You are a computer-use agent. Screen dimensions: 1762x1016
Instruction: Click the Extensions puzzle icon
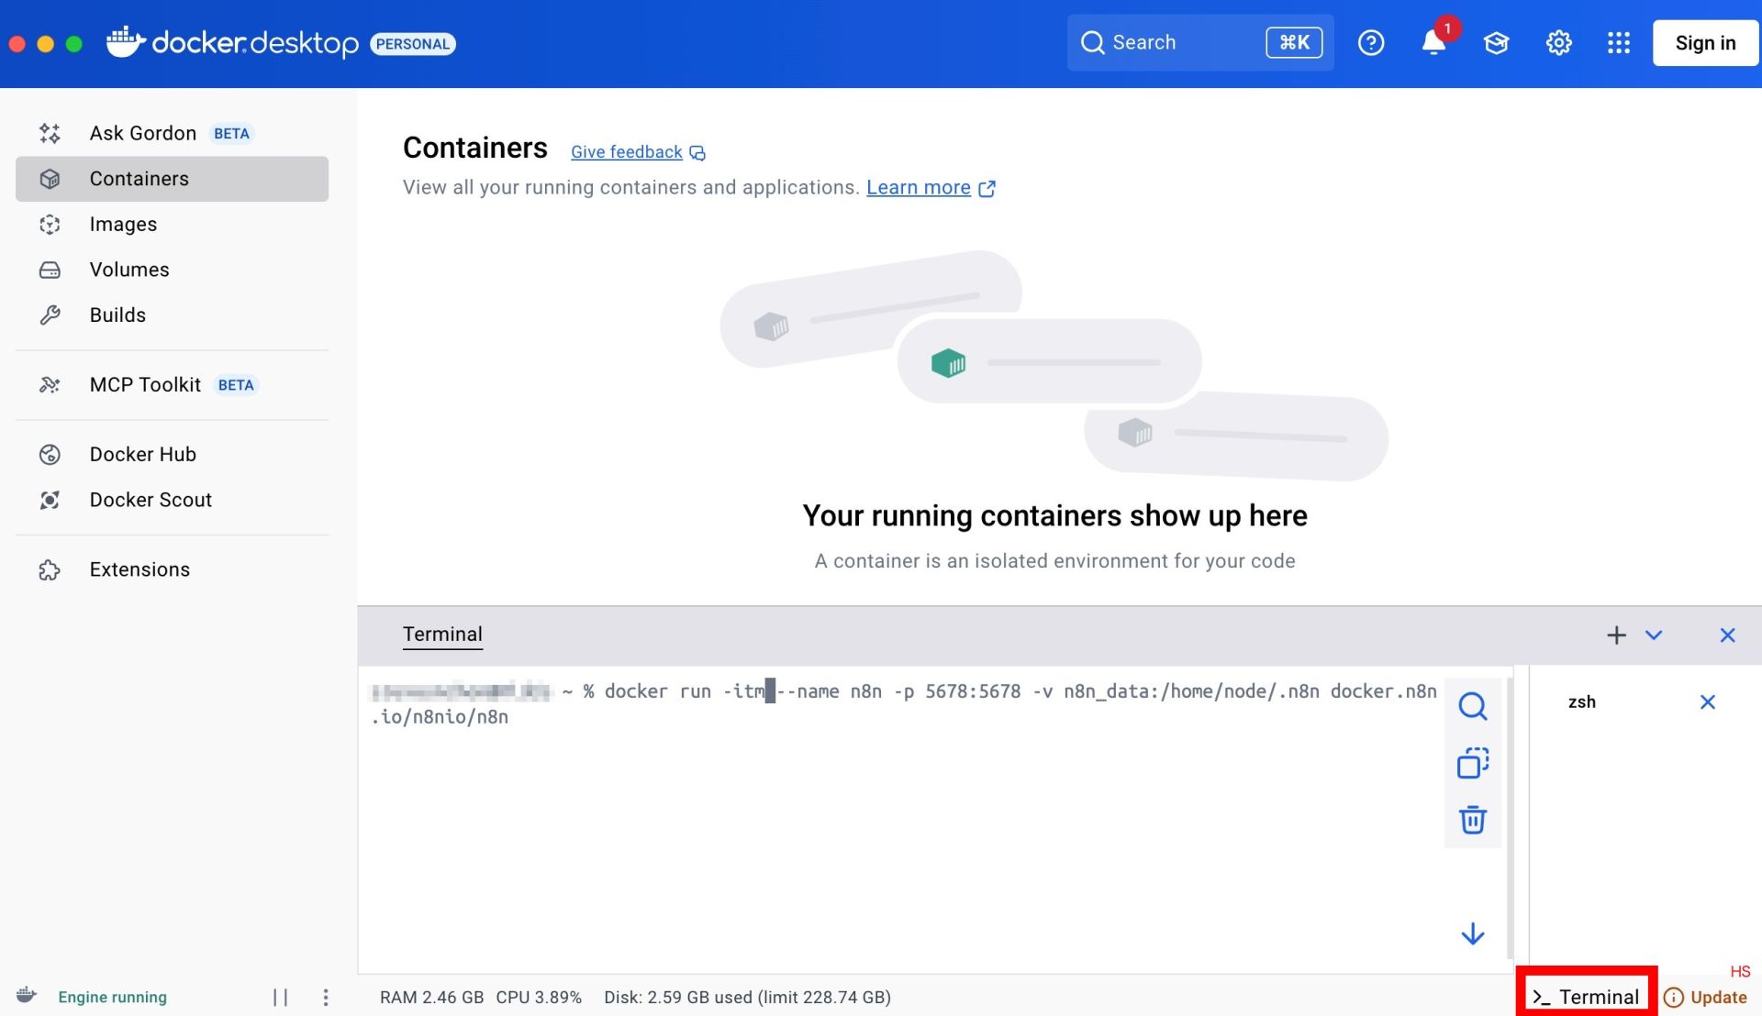(x=50, y=569)
